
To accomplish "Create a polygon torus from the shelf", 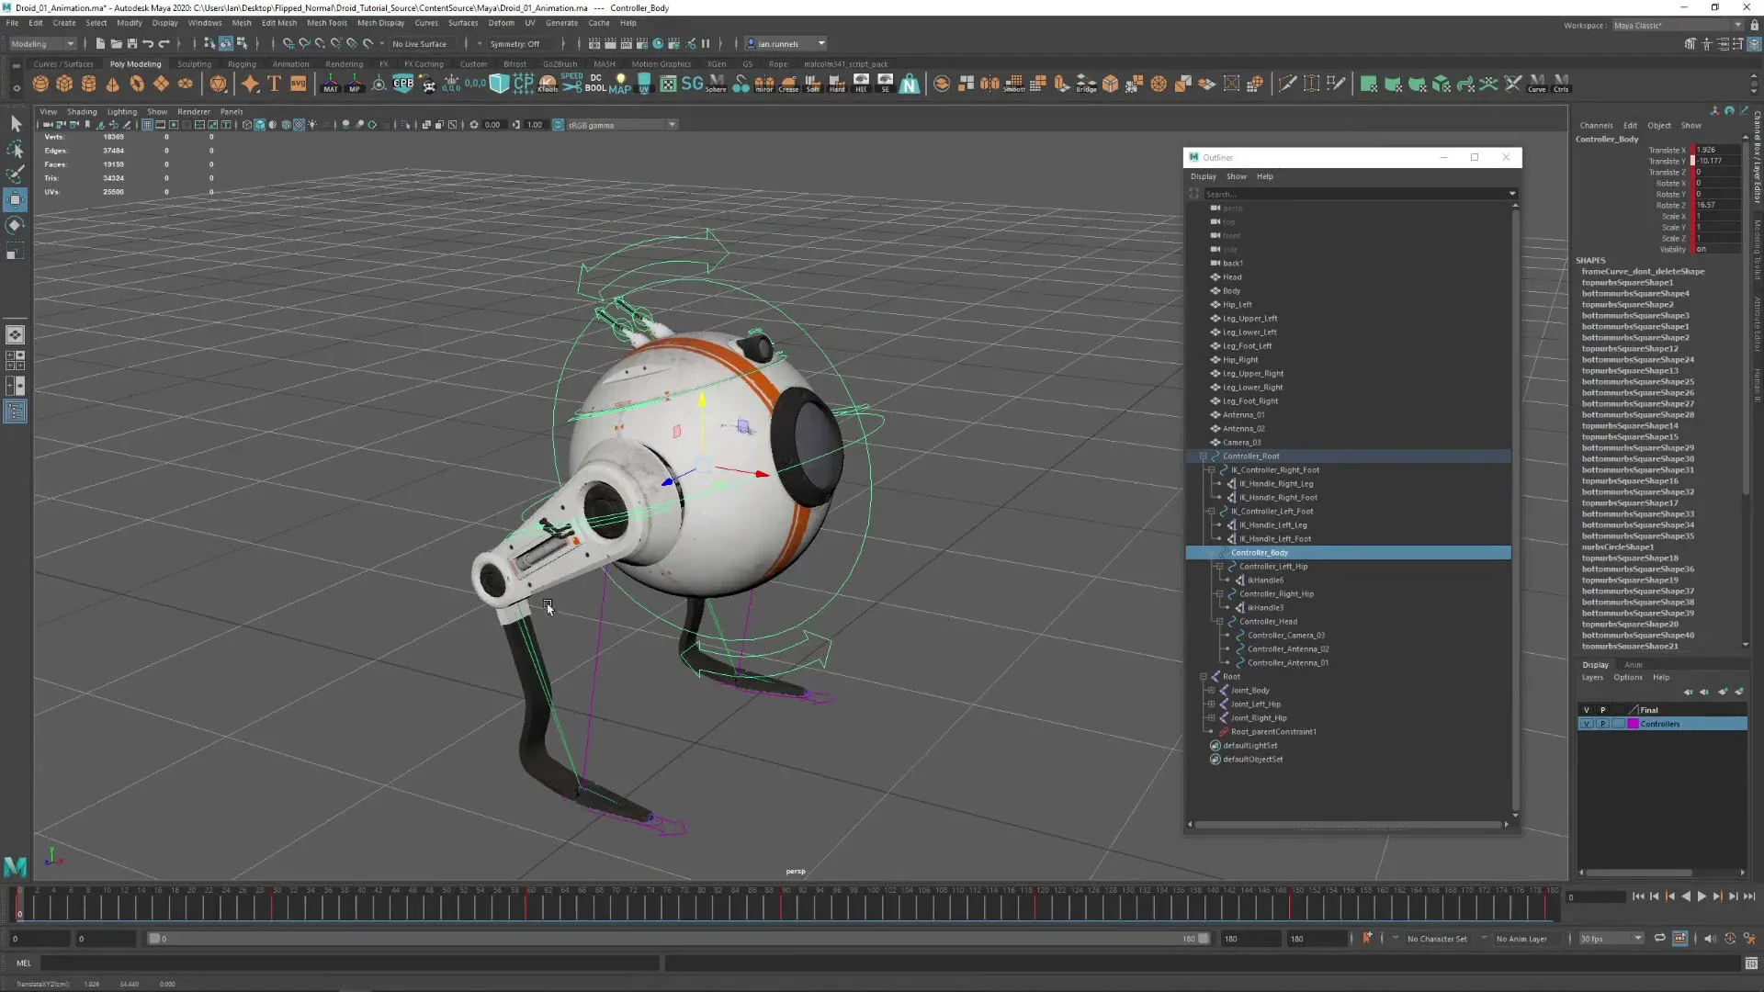I will click(137, 84).
